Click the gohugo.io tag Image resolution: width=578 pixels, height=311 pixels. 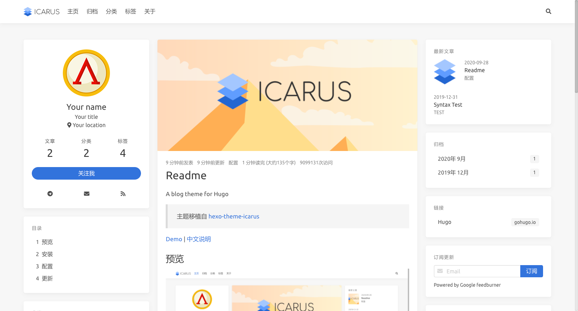(525, 222)
